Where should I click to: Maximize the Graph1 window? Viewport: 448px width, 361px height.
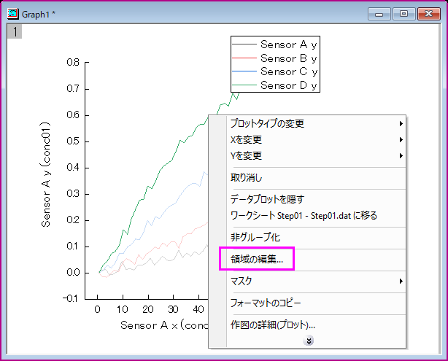click(403, 14)
